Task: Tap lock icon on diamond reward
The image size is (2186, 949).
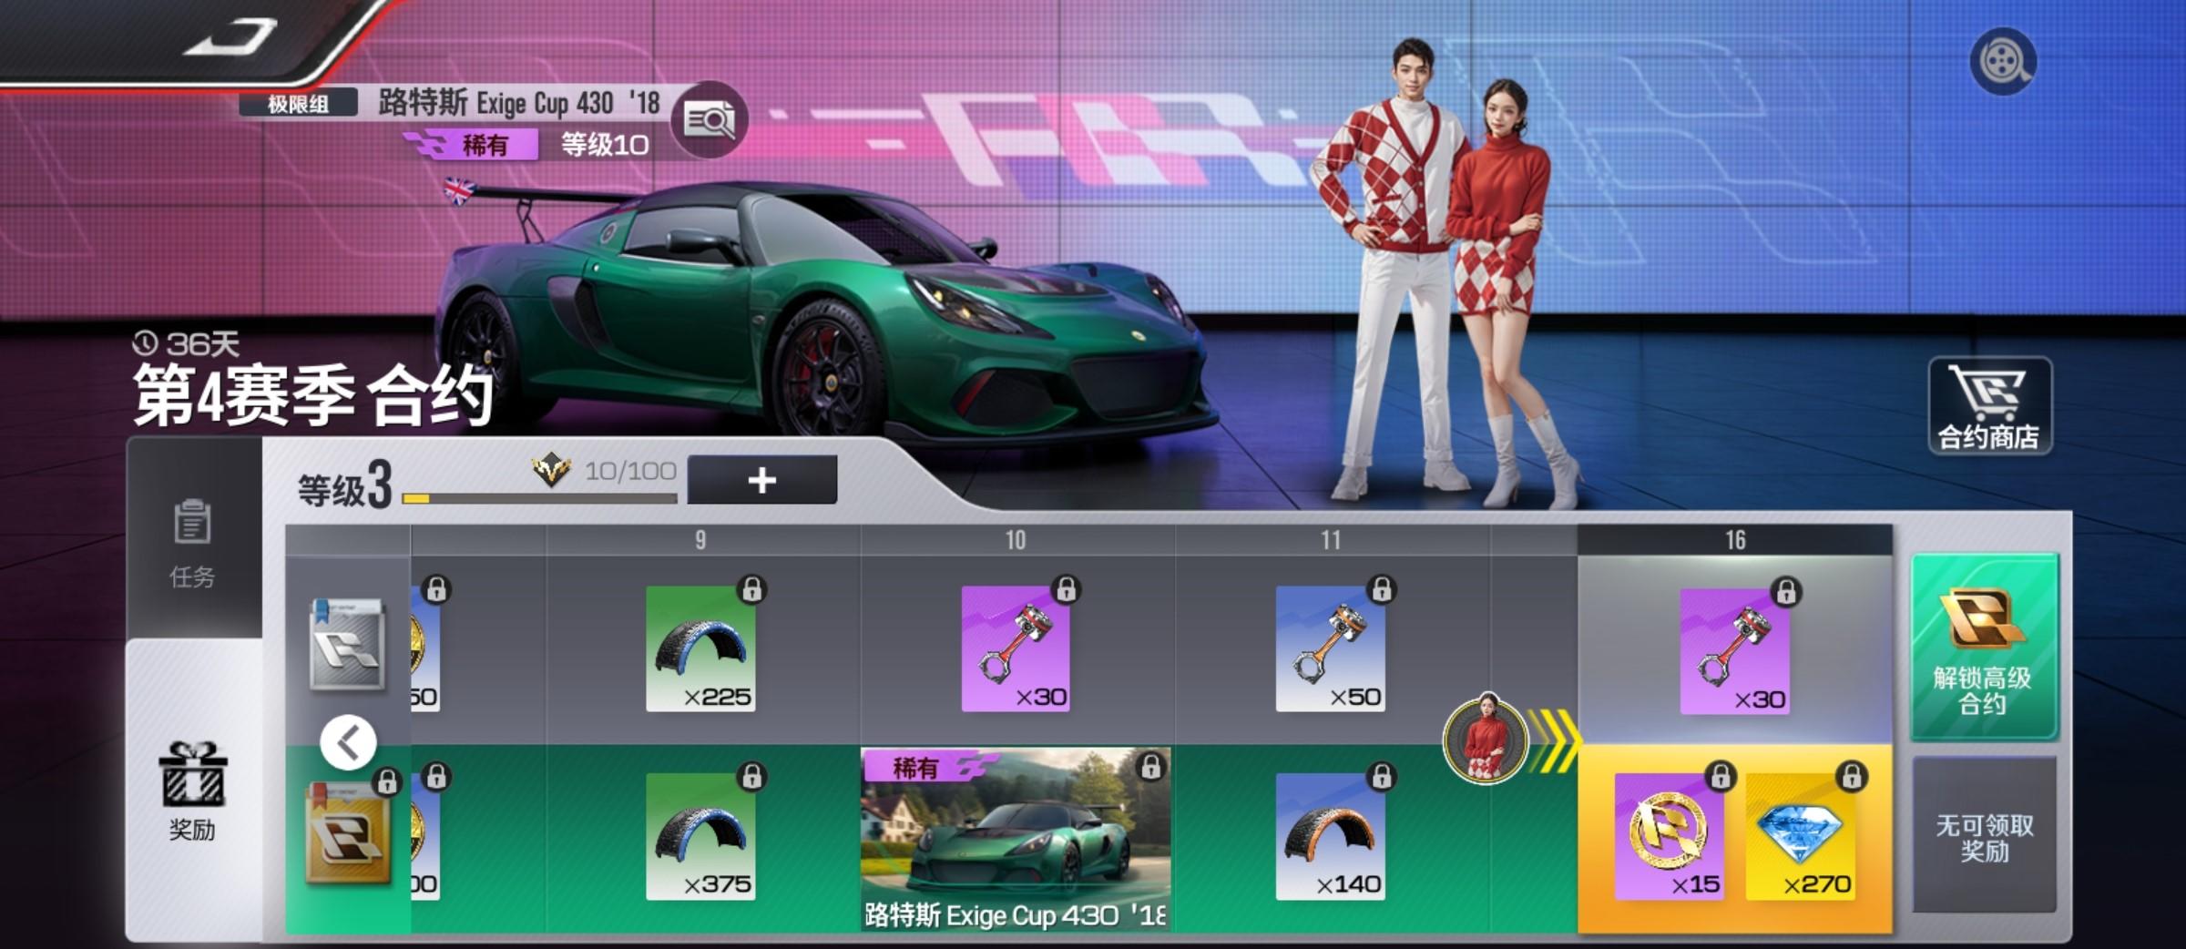Action: 1852,777
